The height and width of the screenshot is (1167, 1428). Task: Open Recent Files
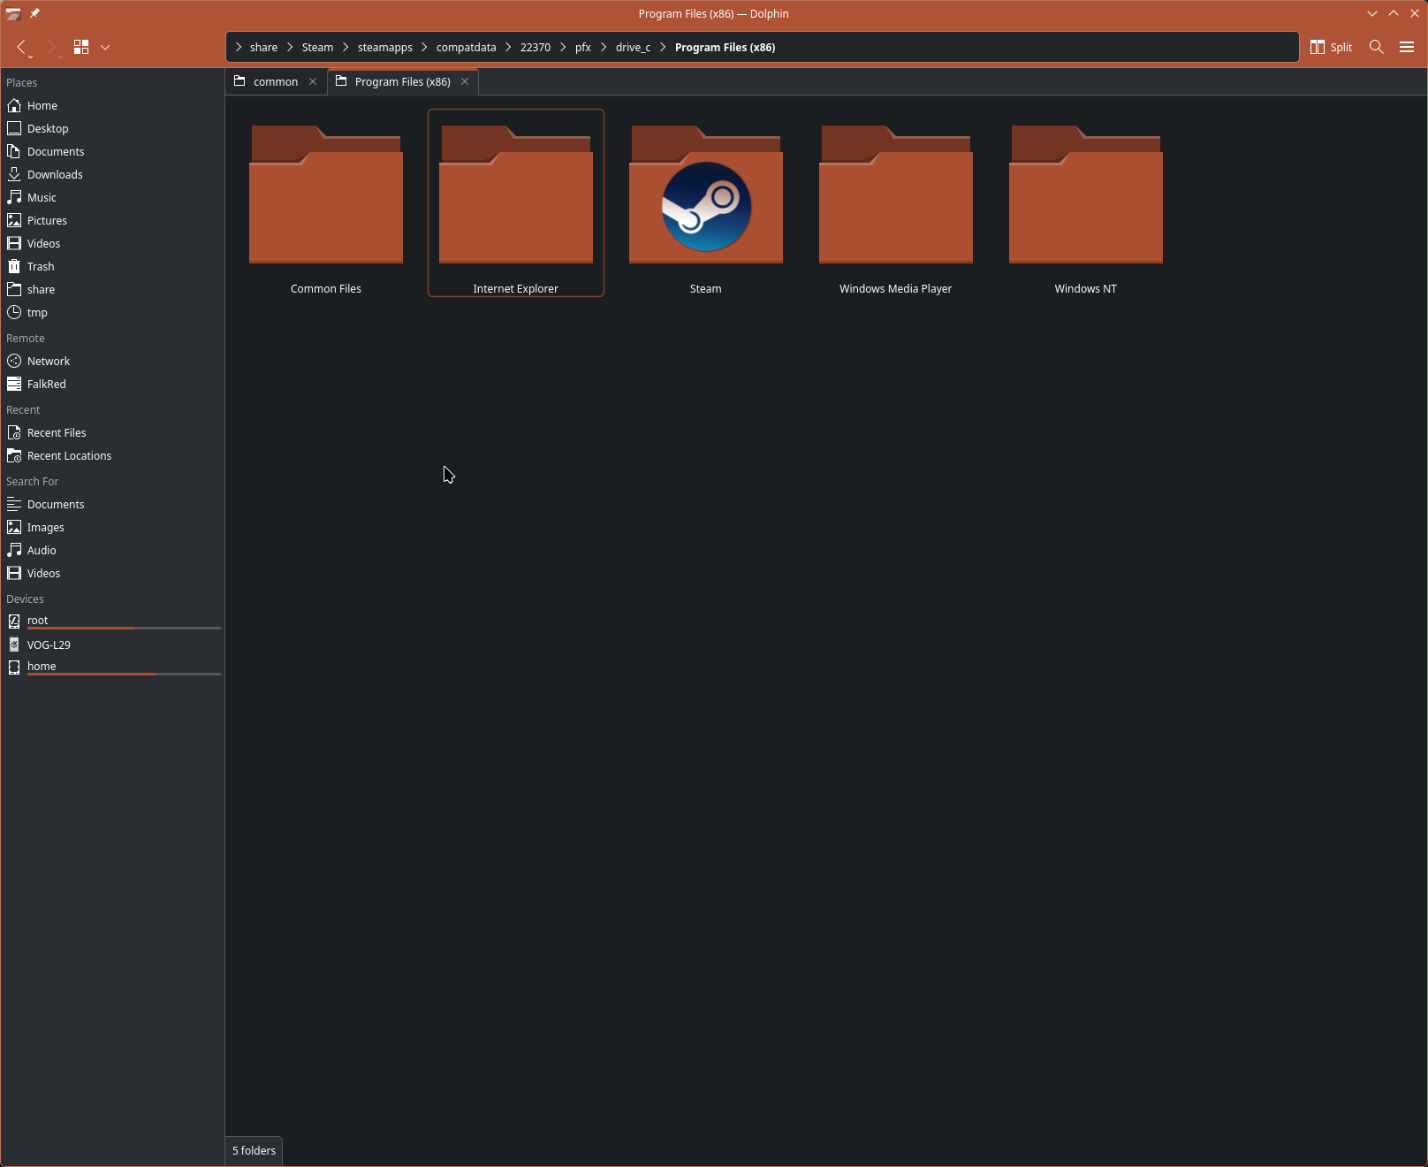[x=112, y=432]
